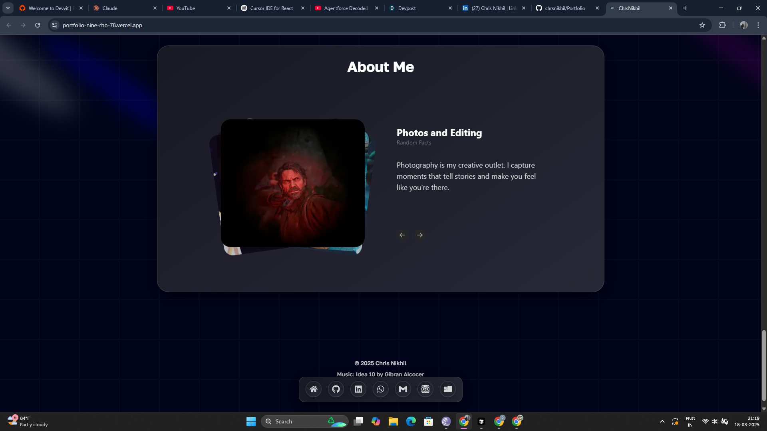Screen dimensions: 767x431
Task: Bookmark this page with the star icon
Action: [x=702, y=25]
